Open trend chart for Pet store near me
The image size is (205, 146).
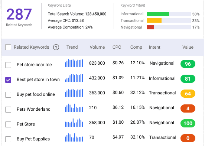[74, 63]
